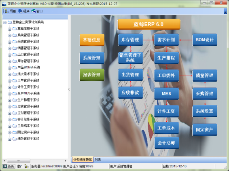
Task: Open the 质量管理 flow box
Action: pyautogui.click(x=205, y=76)
